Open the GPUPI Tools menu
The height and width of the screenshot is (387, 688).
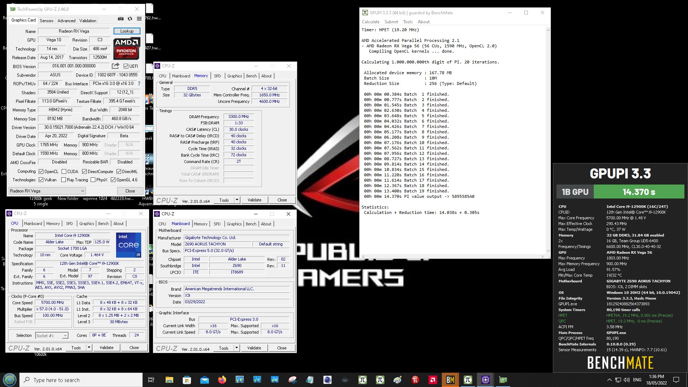[x=408, y=22]
